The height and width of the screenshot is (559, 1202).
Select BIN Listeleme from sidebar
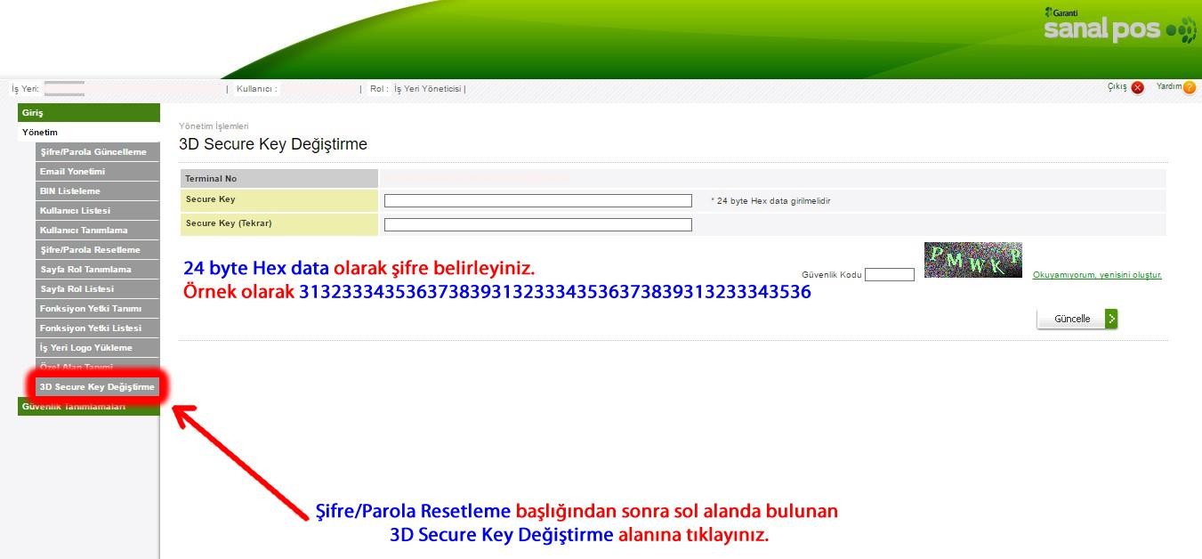97,191
